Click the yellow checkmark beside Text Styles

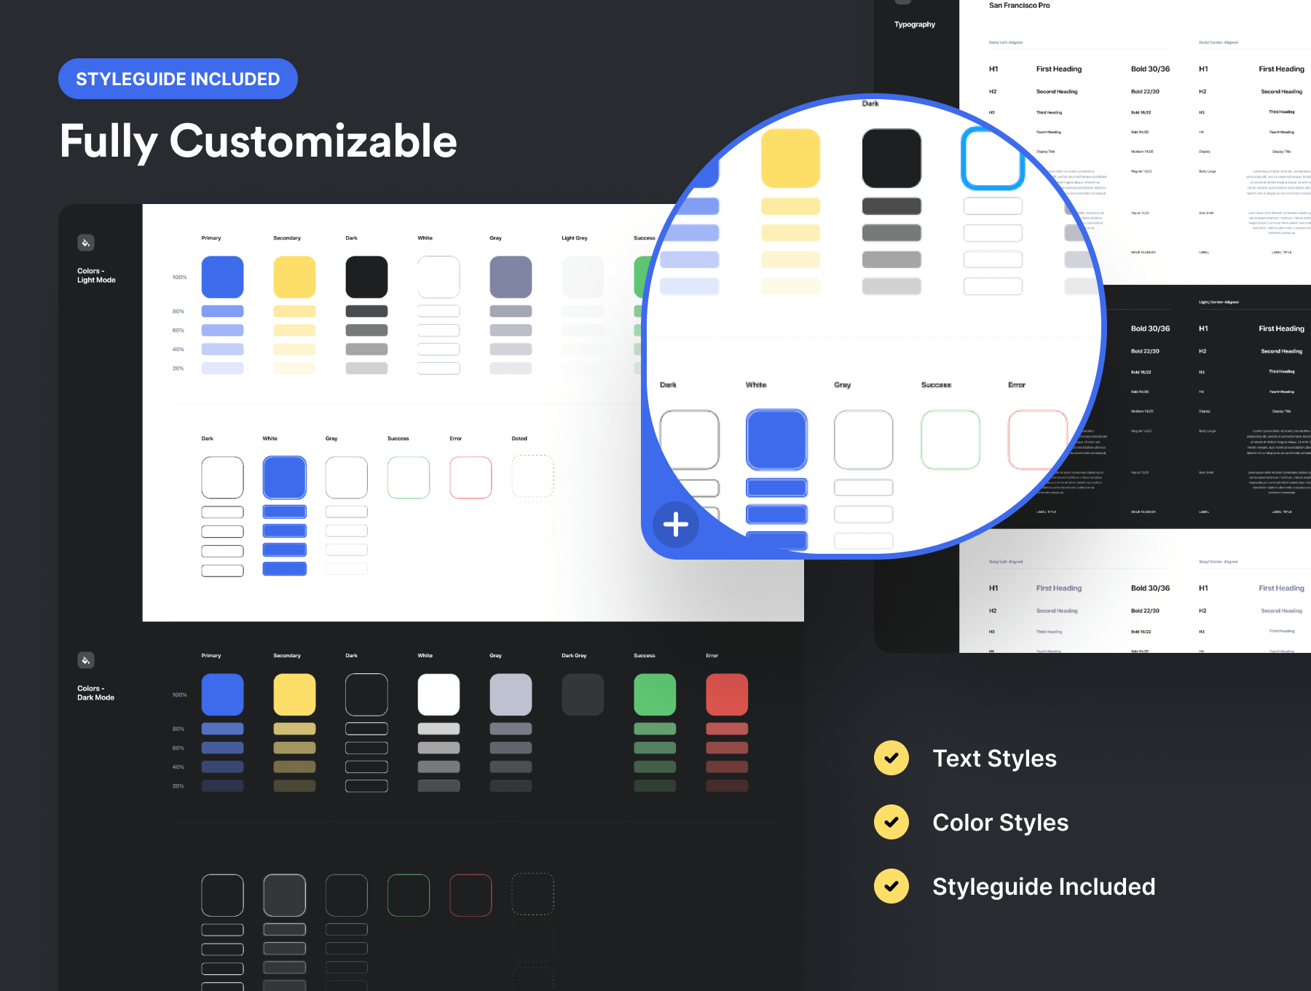891,758
